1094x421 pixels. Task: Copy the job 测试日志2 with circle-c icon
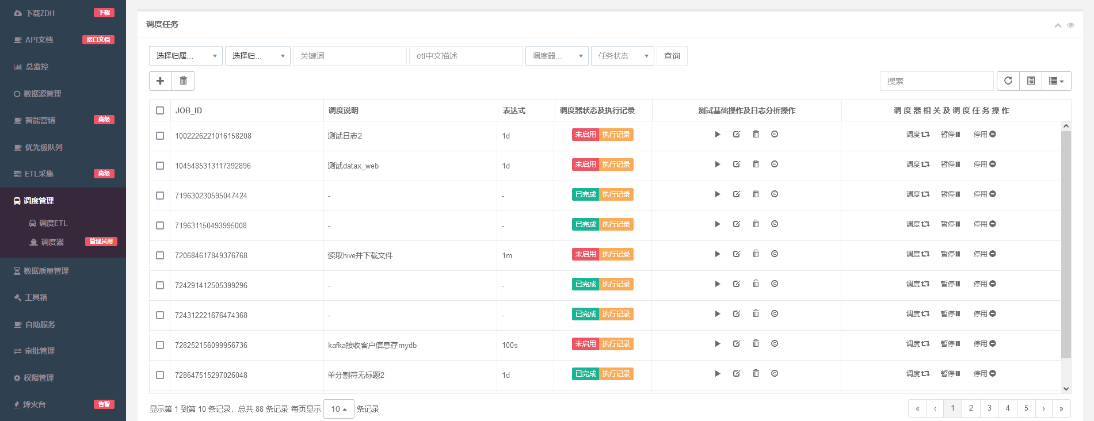(x=775, y=135)
